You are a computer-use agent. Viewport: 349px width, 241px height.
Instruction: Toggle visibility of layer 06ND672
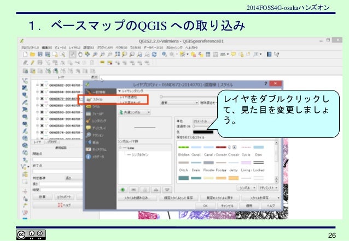(x=42, y=99)
